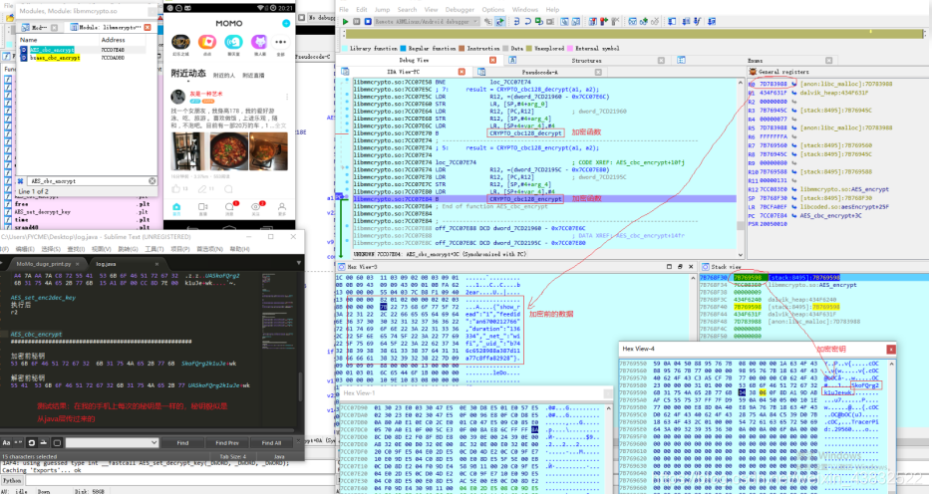This screenshot has width=932, height=497.
Task: Open the home tab in MOMO's bottom navigation
Action: 176,208
